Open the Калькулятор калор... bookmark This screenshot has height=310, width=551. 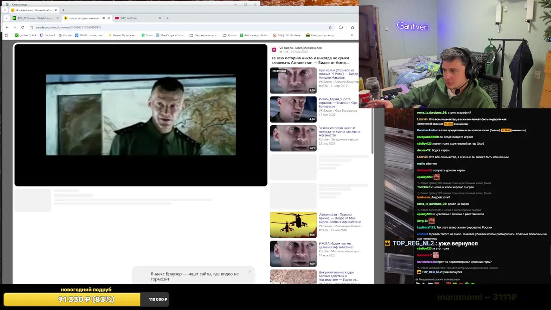320,35
